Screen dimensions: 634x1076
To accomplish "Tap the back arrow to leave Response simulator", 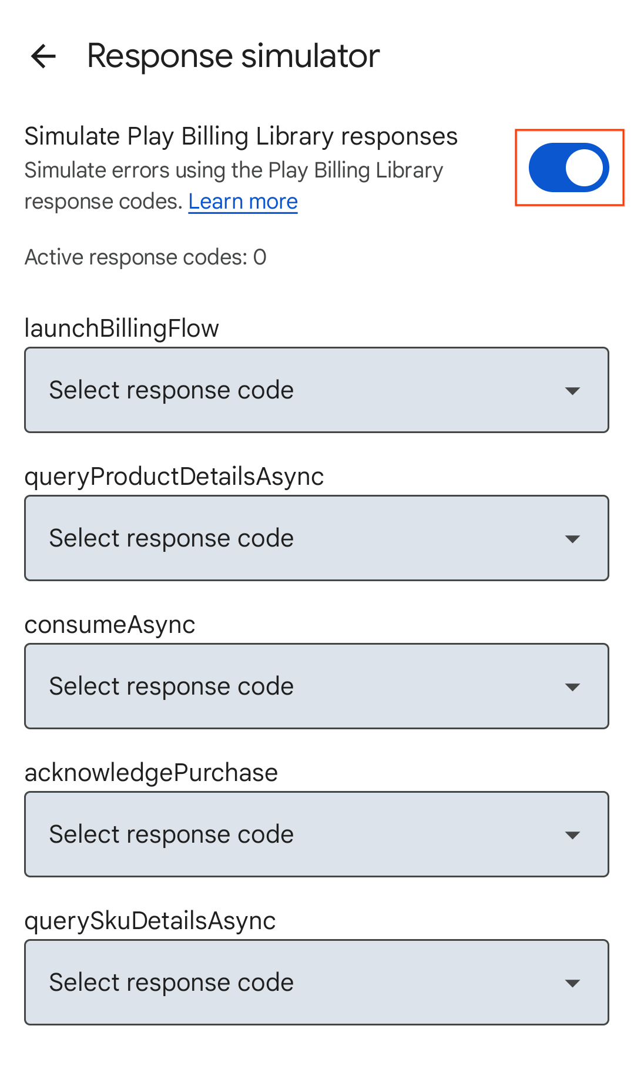I will click(x=43, y=56).
